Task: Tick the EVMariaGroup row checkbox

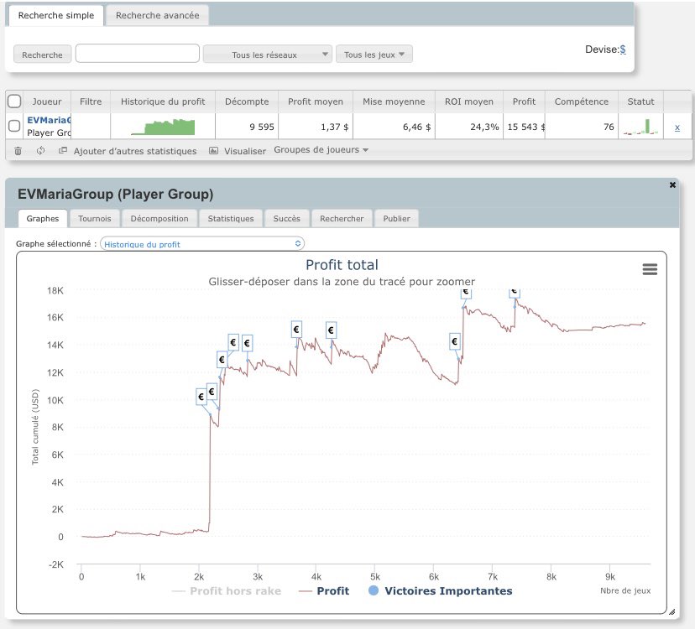Action: [x=14, y=126]
